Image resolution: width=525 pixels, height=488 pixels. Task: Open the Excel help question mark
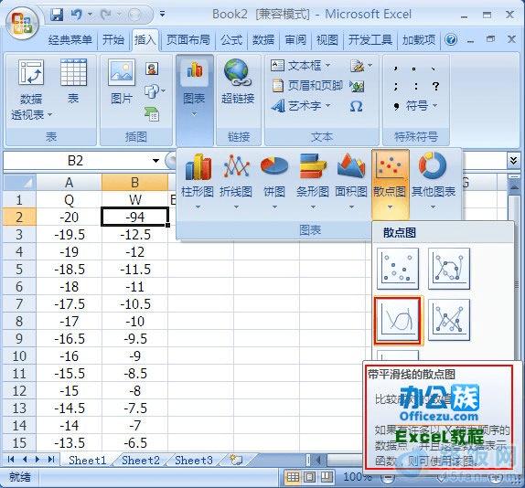(451, 40)
